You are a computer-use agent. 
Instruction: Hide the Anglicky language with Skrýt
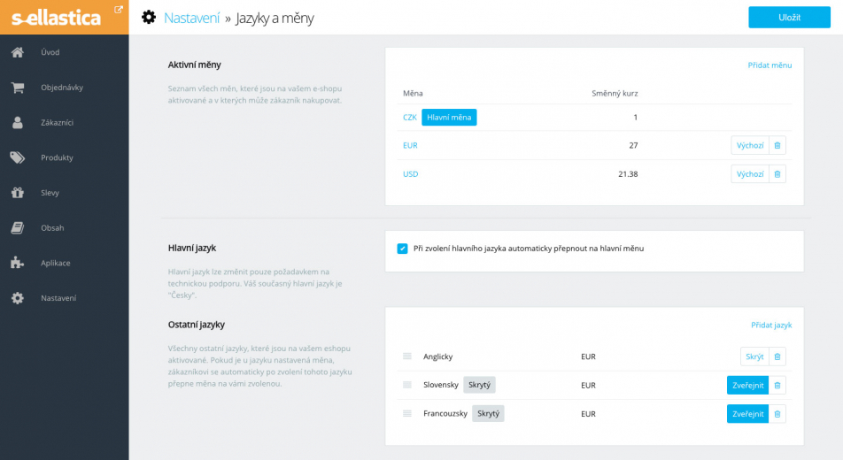coord(754,356)
